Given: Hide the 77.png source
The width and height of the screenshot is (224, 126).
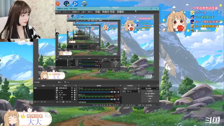Looking at the screenshot, I should pyautogui.click(x=72, y=97).
